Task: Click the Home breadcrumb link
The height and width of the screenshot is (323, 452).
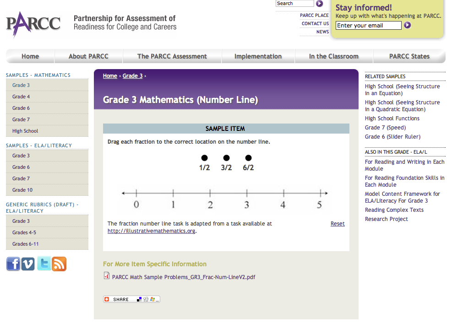Action: point(110,75)
